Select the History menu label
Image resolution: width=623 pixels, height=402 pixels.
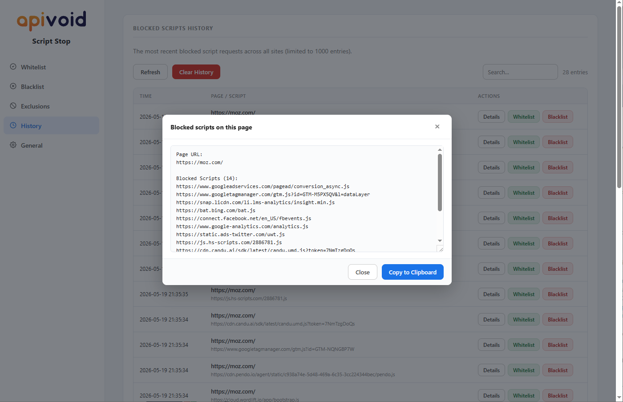click(31, 126)
